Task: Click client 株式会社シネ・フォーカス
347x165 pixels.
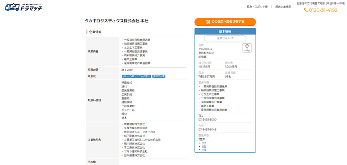Action: tap(140, 132)
